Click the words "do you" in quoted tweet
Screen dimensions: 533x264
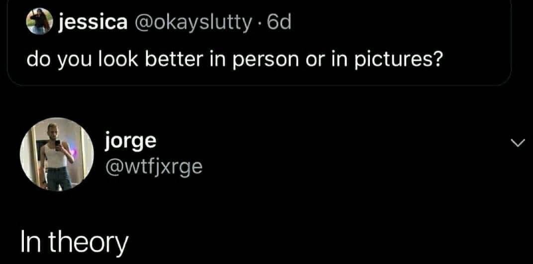58,59
